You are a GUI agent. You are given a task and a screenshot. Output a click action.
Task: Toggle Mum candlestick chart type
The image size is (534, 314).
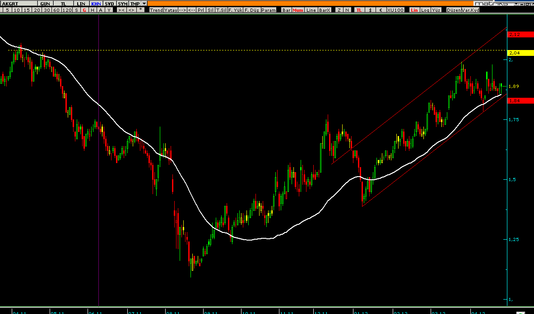297,10
